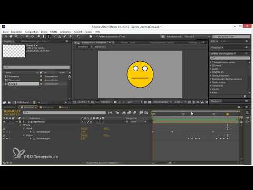Click the composition mini-flowchart icon in timeline

coord(110,112)
